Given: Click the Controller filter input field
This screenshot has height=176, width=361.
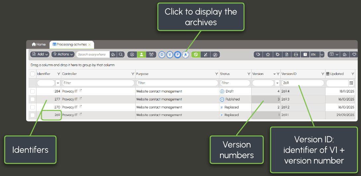Looking at the screenshot, I should coord(98,83).
